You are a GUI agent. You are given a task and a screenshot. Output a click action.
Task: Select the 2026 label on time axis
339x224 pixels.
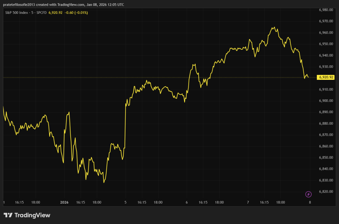pyautogui.click(x=64, y=203)
